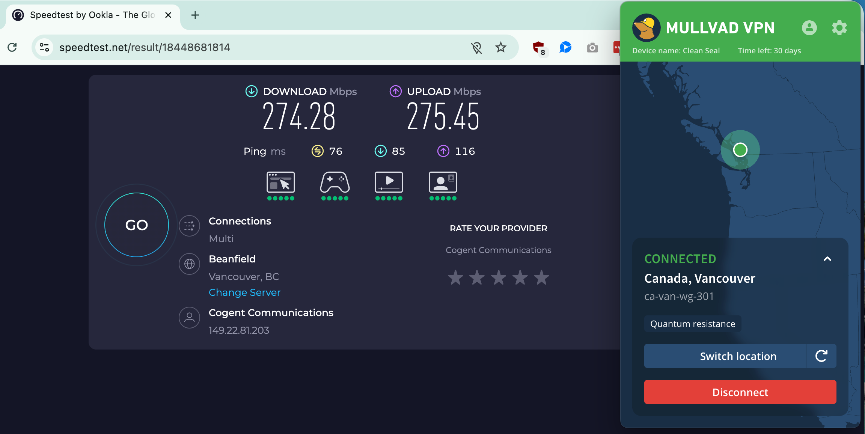The image size is (865, 434).
Task: Click the camera screenshot extension icon
Action: (592, 47)
